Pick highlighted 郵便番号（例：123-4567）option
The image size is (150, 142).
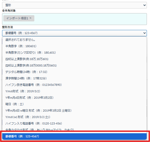74,136
